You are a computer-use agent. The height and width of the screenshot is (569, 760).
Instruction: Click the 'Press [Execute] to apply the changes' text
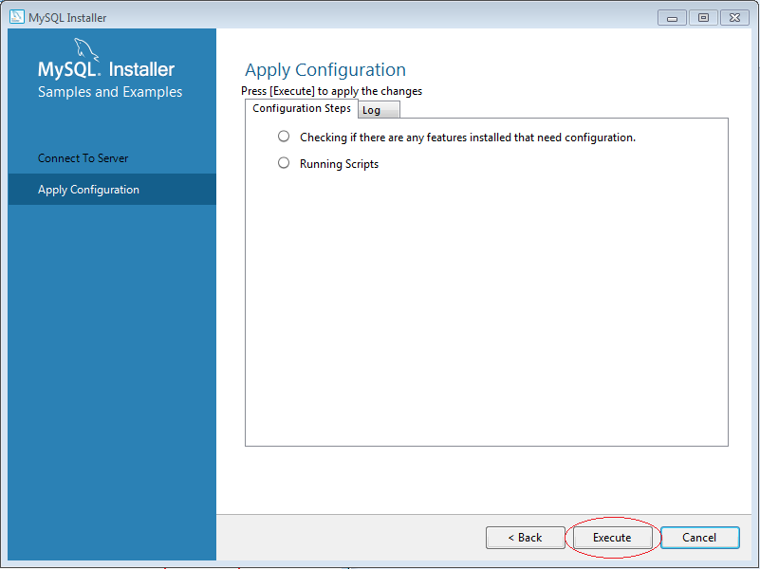[x=331, y=91]
